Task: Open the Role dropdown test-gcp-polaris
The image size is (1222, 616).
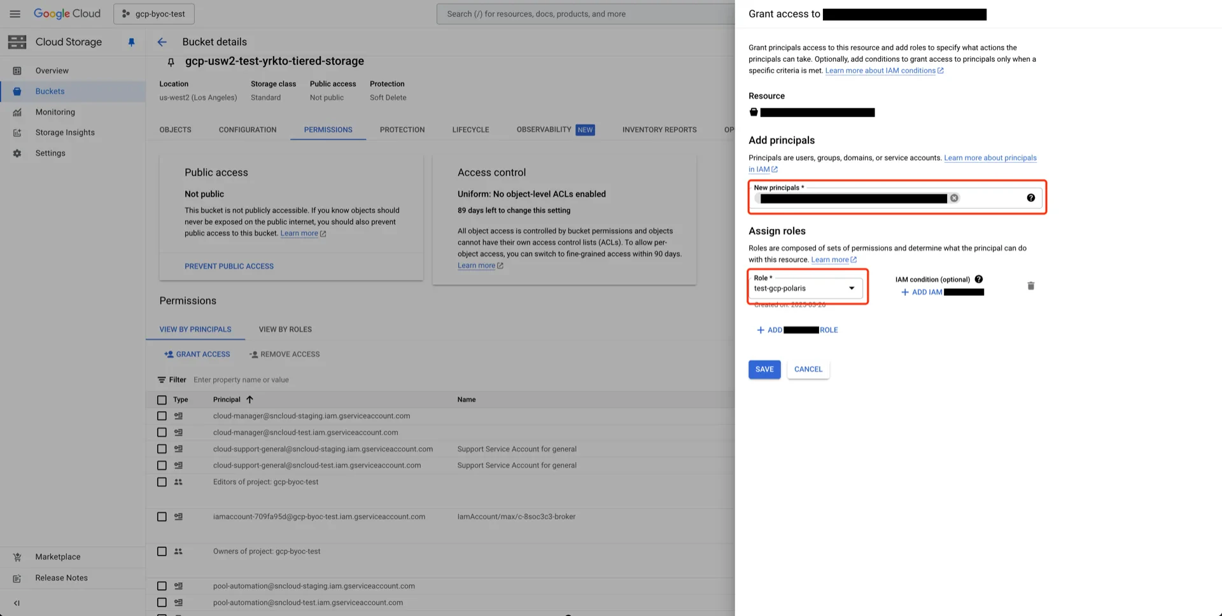Action: pyautogui.click(x=805, y=288)
